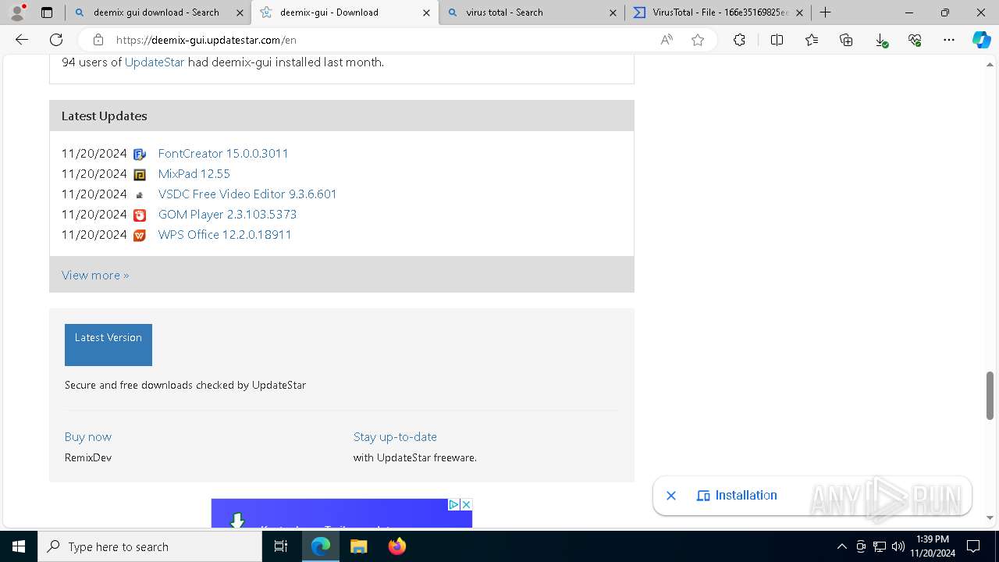Open the Downloads icon
The width and height of the screenshot is (999, 562).
880,40
